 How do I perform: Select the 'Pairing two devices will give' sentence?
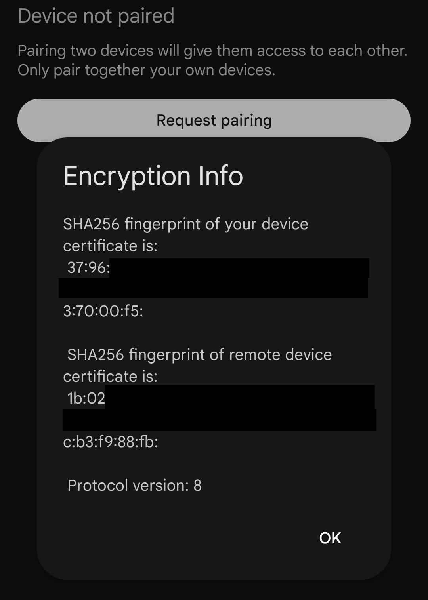(212, 51)
